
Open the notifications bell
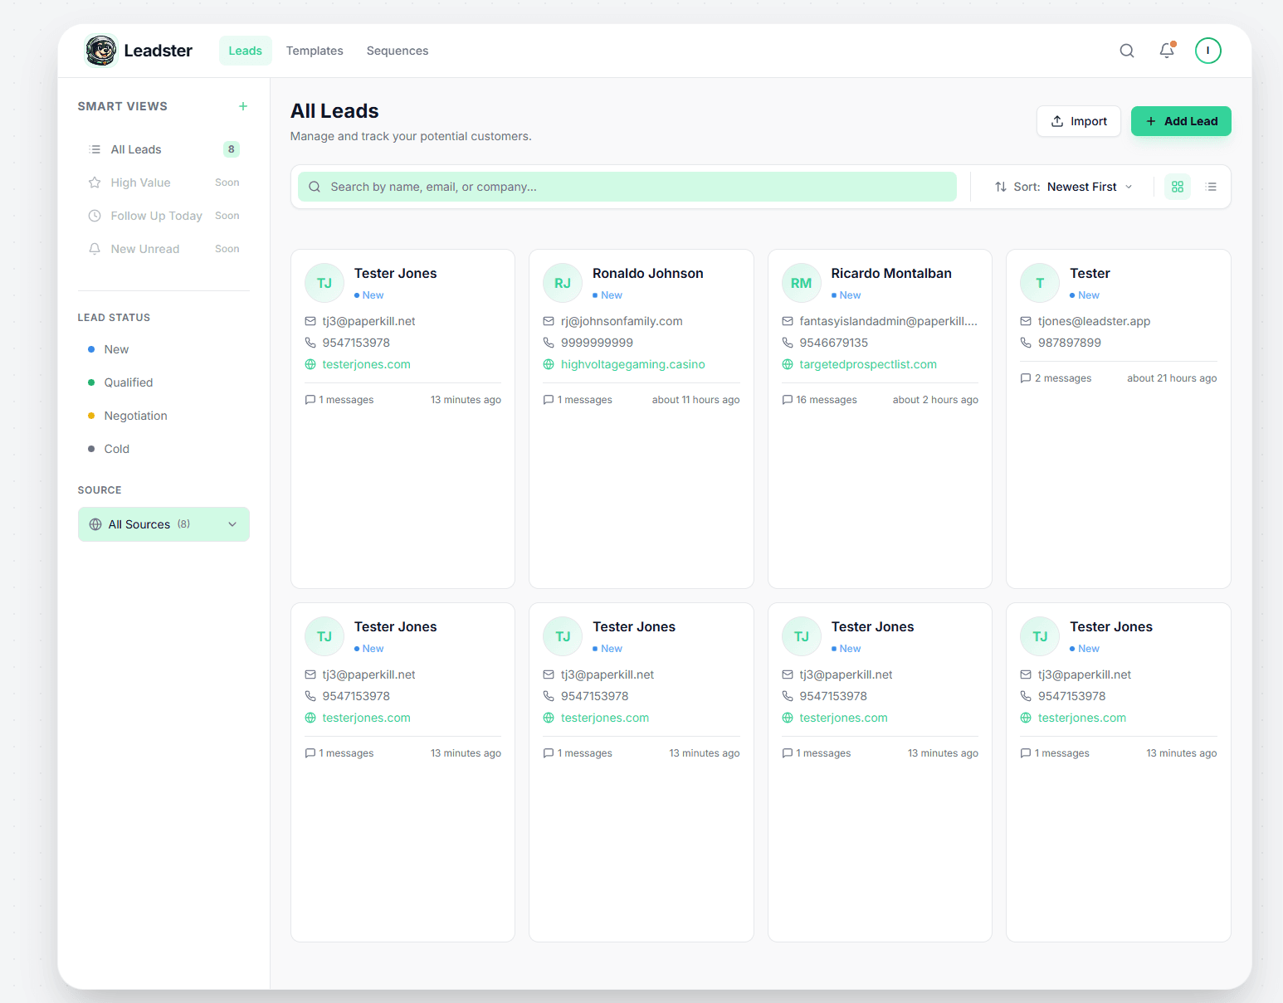point(1166,50)
